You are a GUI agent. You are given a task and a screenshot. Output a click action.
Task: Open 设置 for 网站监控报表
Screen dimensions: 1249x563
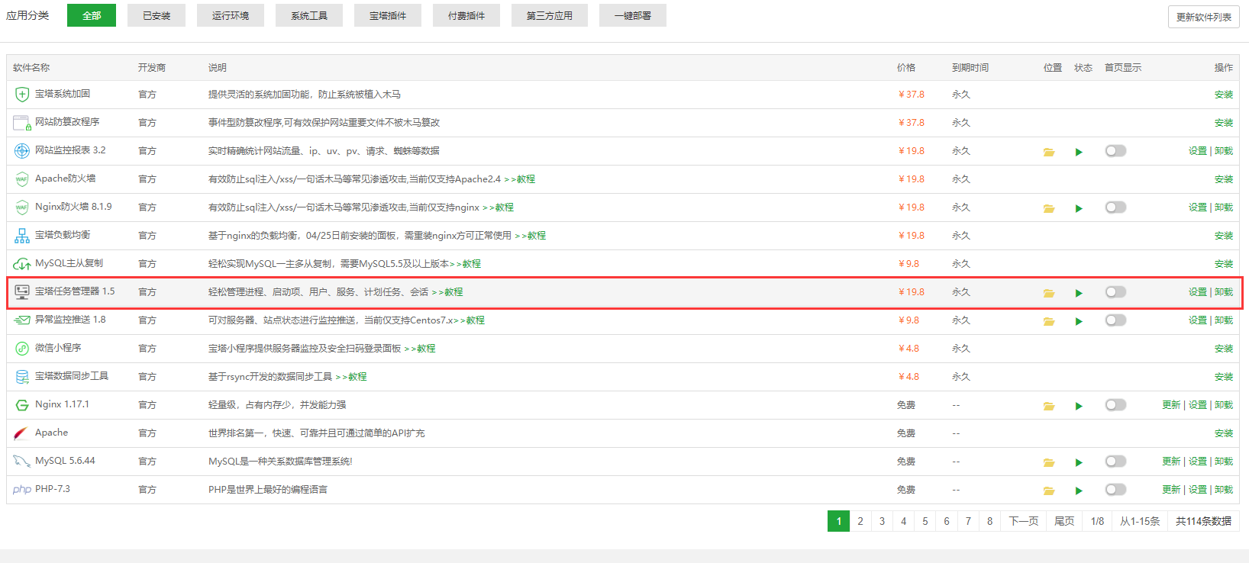coord(1198,151)
